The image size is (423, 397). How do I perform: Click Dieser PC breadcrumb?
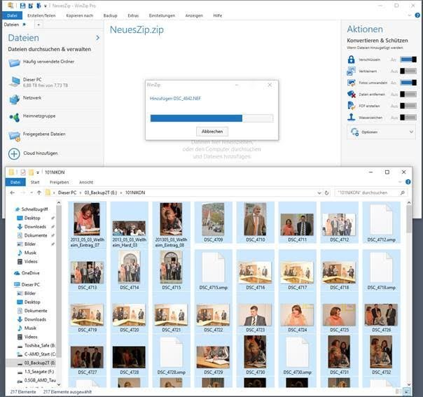point(67,193)
